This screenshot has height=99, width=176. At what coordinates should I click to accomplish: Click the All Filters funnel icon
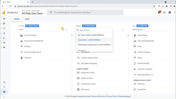pos(21,46)
